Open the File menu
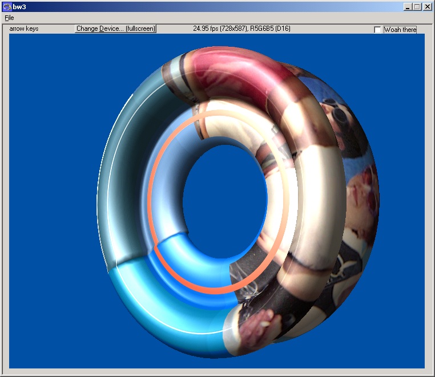435x377 pixels. (9, 18)
